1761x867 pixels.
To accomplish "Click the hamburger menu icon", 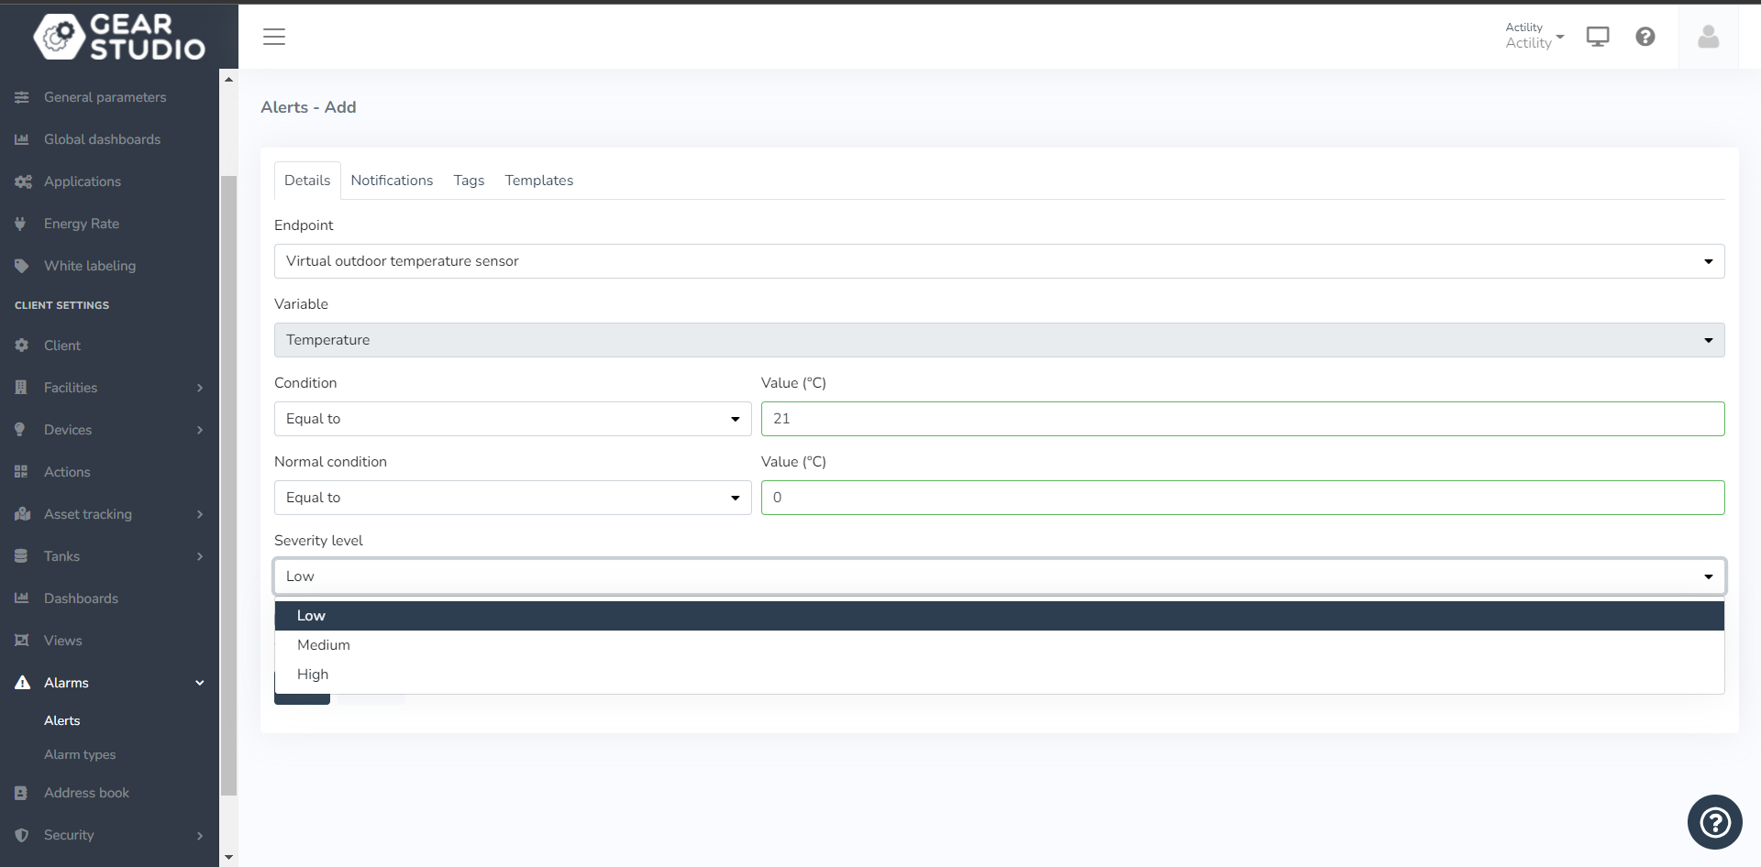I will point(274,37).
